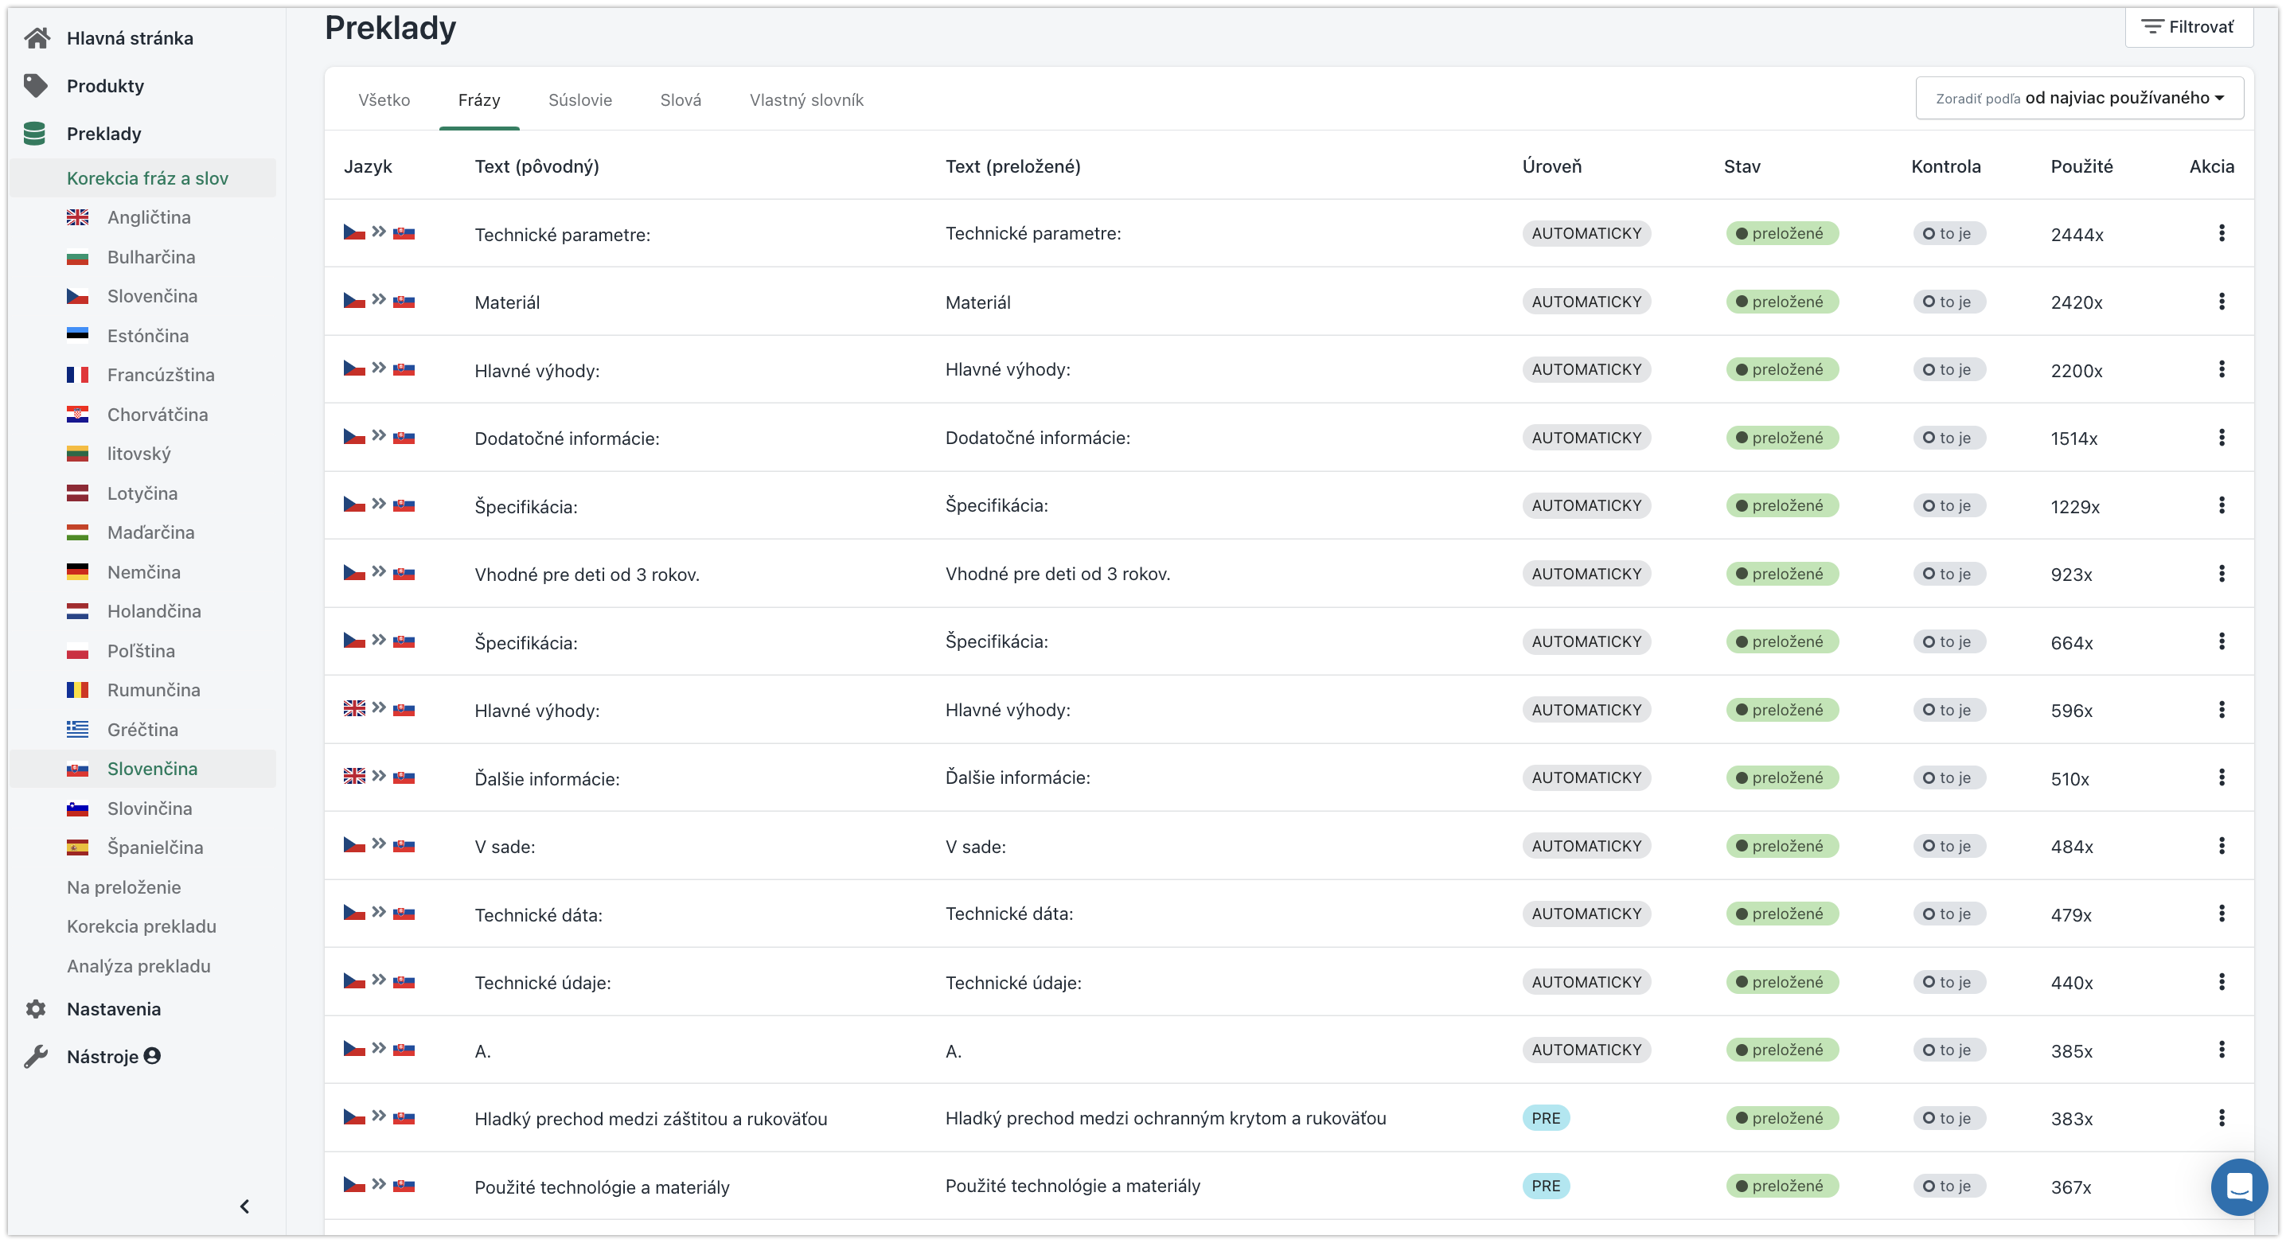Expand the Produkty sidebar section
This screenshot has height=1243, width=2286.
click(x=105, y=85)
